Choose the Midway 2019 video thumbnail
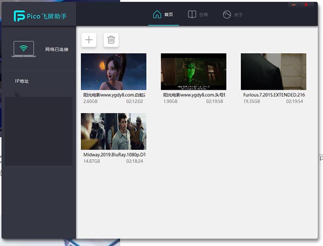 coord(114,131)
